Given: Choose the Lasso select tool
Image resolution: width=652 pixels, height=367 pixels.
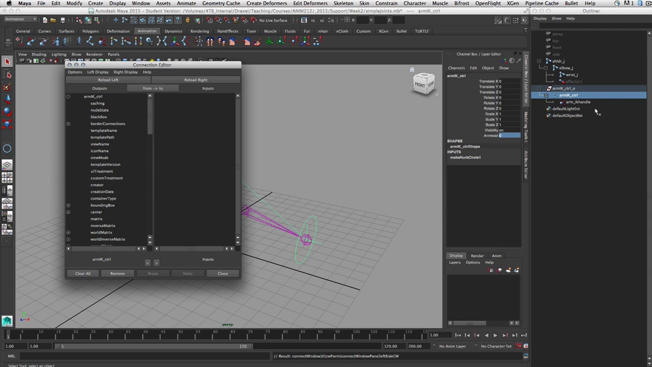Looking at the screenshot, I should pyautogui.click(x=7, y=74).
